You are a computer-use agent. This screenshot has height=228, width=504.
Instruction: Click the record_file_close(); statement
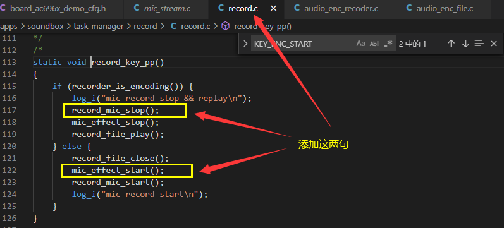120,159
